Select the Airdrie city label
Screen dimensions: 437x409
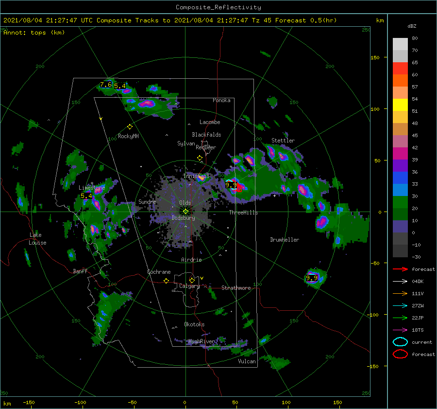pyautogui.click(x=191, y=260)
